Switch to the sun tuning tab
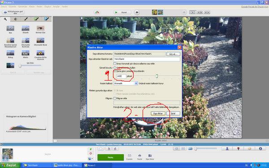 point(15,19)
